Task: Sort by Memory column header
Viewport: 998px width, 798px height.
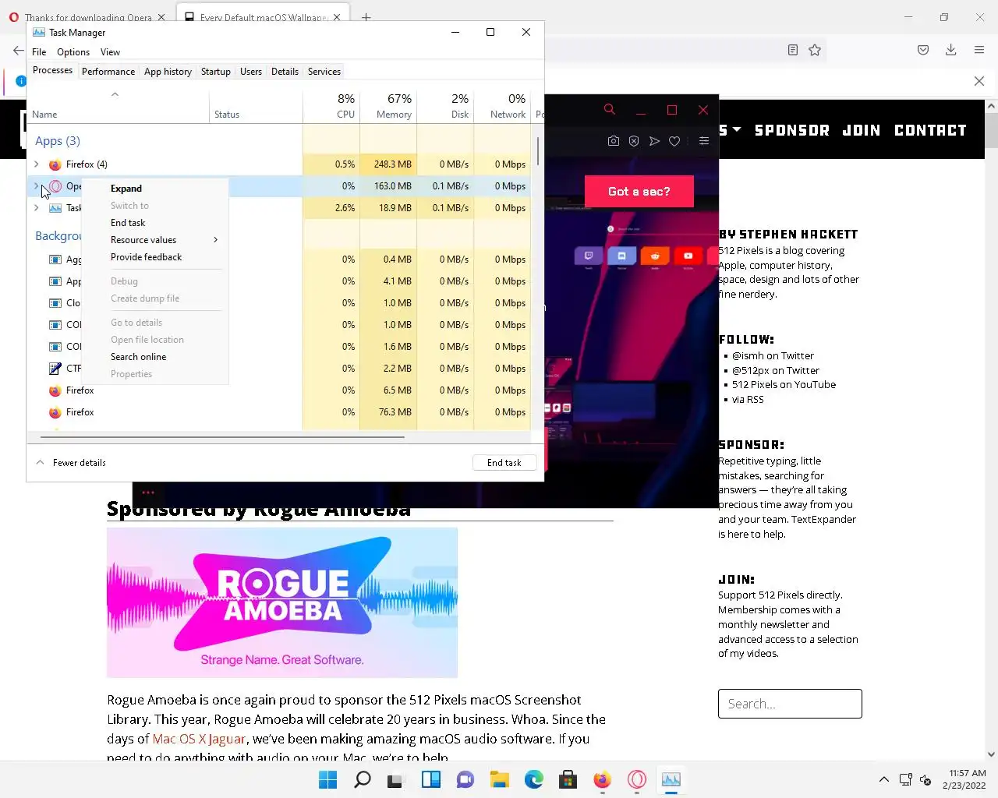Action: tap(388, 106)
